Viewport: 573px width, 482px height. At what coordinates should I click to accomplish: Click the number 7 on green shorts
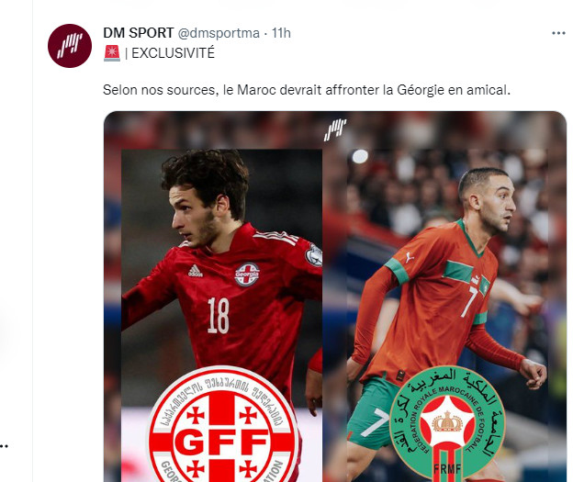[376, 422]
